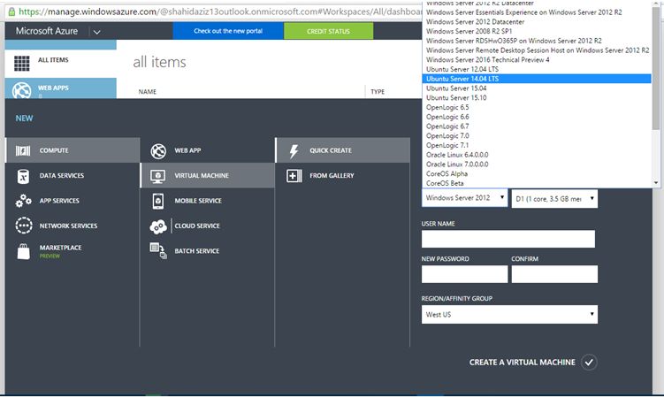Open the West US region dropdown
Viewport: 664px width, 398px height.
pos(509,315)
